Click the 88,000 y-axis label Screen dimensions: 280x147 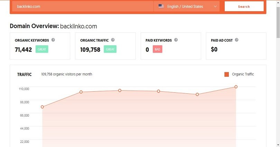(x=25, y=102)
